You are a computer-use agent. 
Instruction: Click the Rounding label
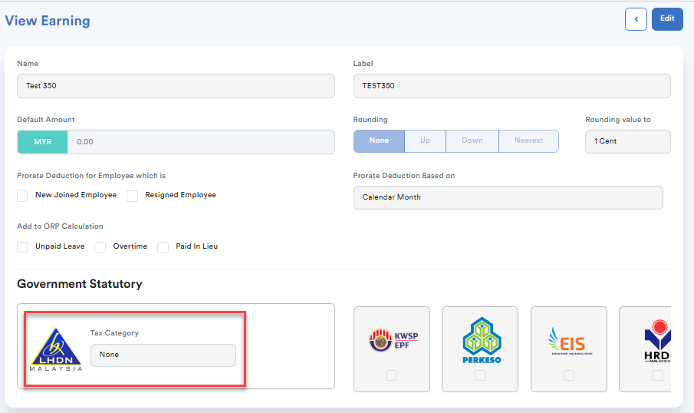[370, 120]
